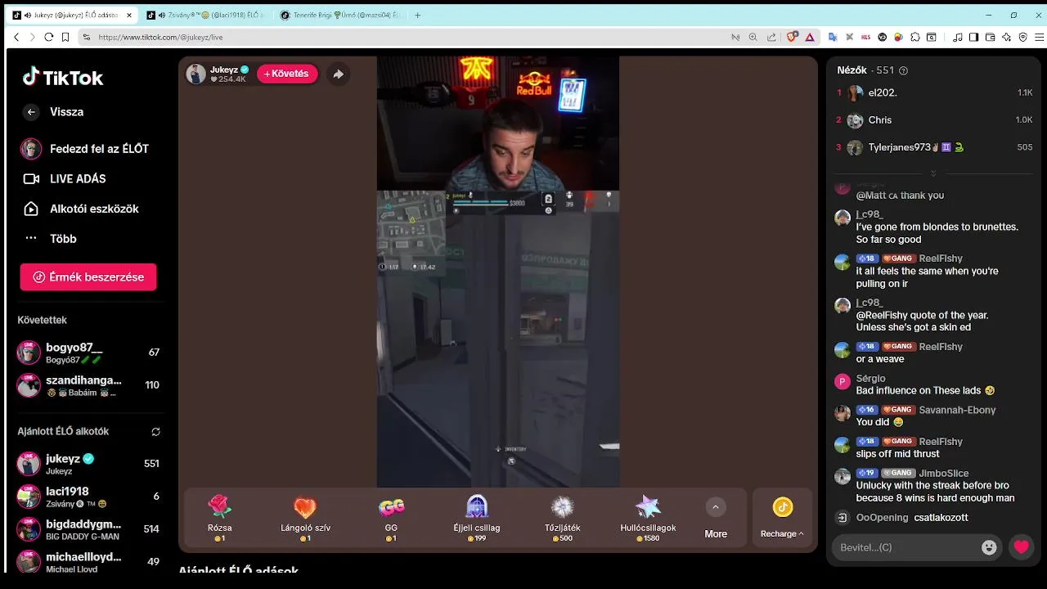The image size is (1047, 589).
Task: Click JimboSlice username in chat
Action: tap(943, 473)
